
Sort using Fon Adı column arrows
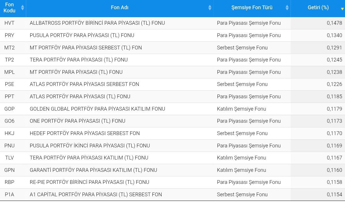tap(210, 8)
